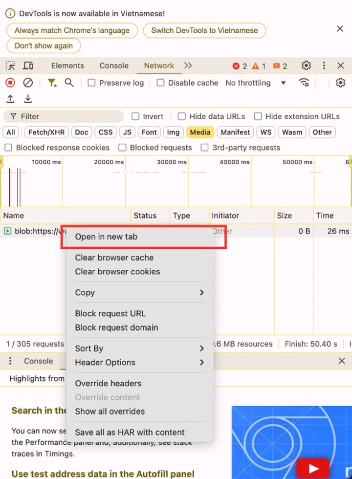
Task: Open the No throttling dropdown
Action: click(x=255, y=83)
